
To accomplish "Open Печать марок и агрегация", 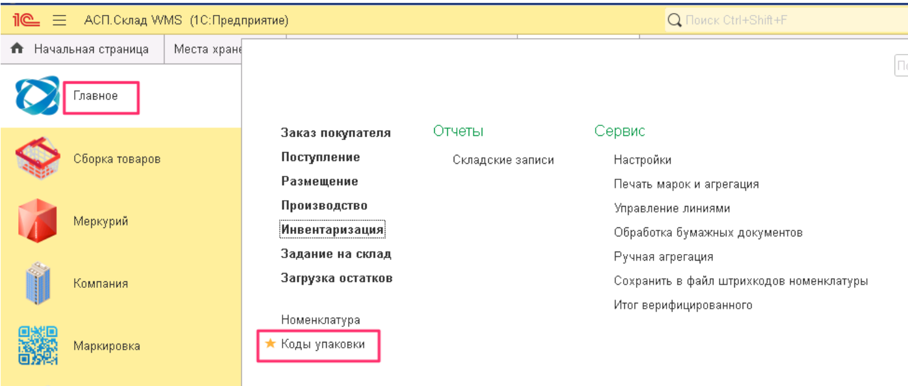I will click(686, 184).
